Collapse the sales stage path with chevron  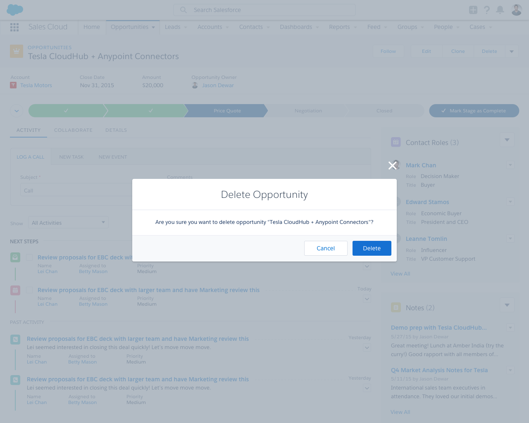point(16,110)
